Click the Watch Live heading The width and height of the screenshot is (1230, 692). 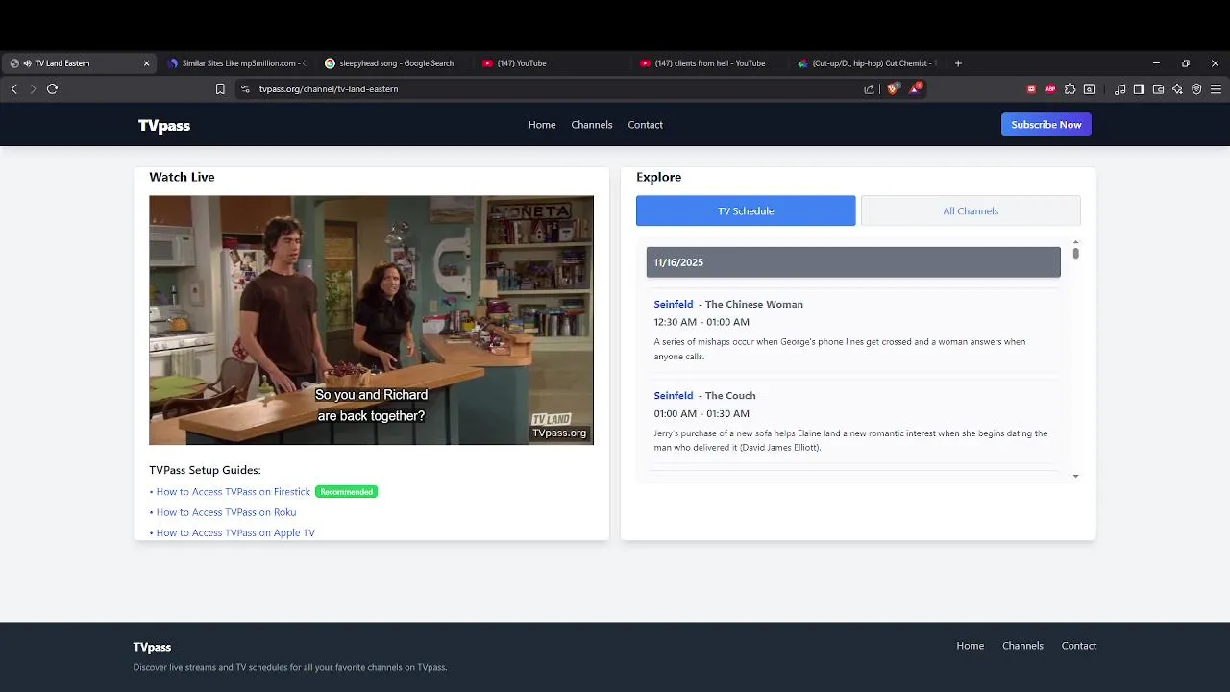point(182,177)
